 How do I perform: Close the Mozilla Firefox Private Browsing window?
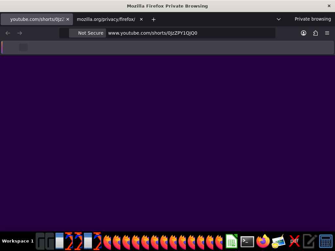(329, 6)
